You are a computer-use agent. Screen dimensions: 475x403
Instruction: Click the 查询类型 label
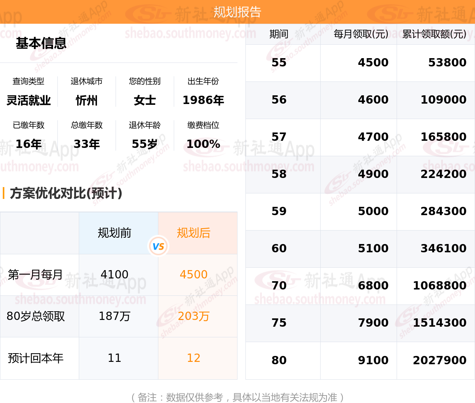tap(28, 81)
